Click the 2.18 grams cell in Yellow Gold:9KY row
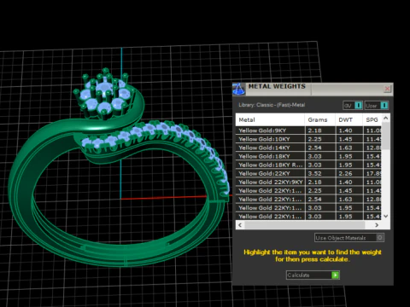 click(x=320, y=130)
